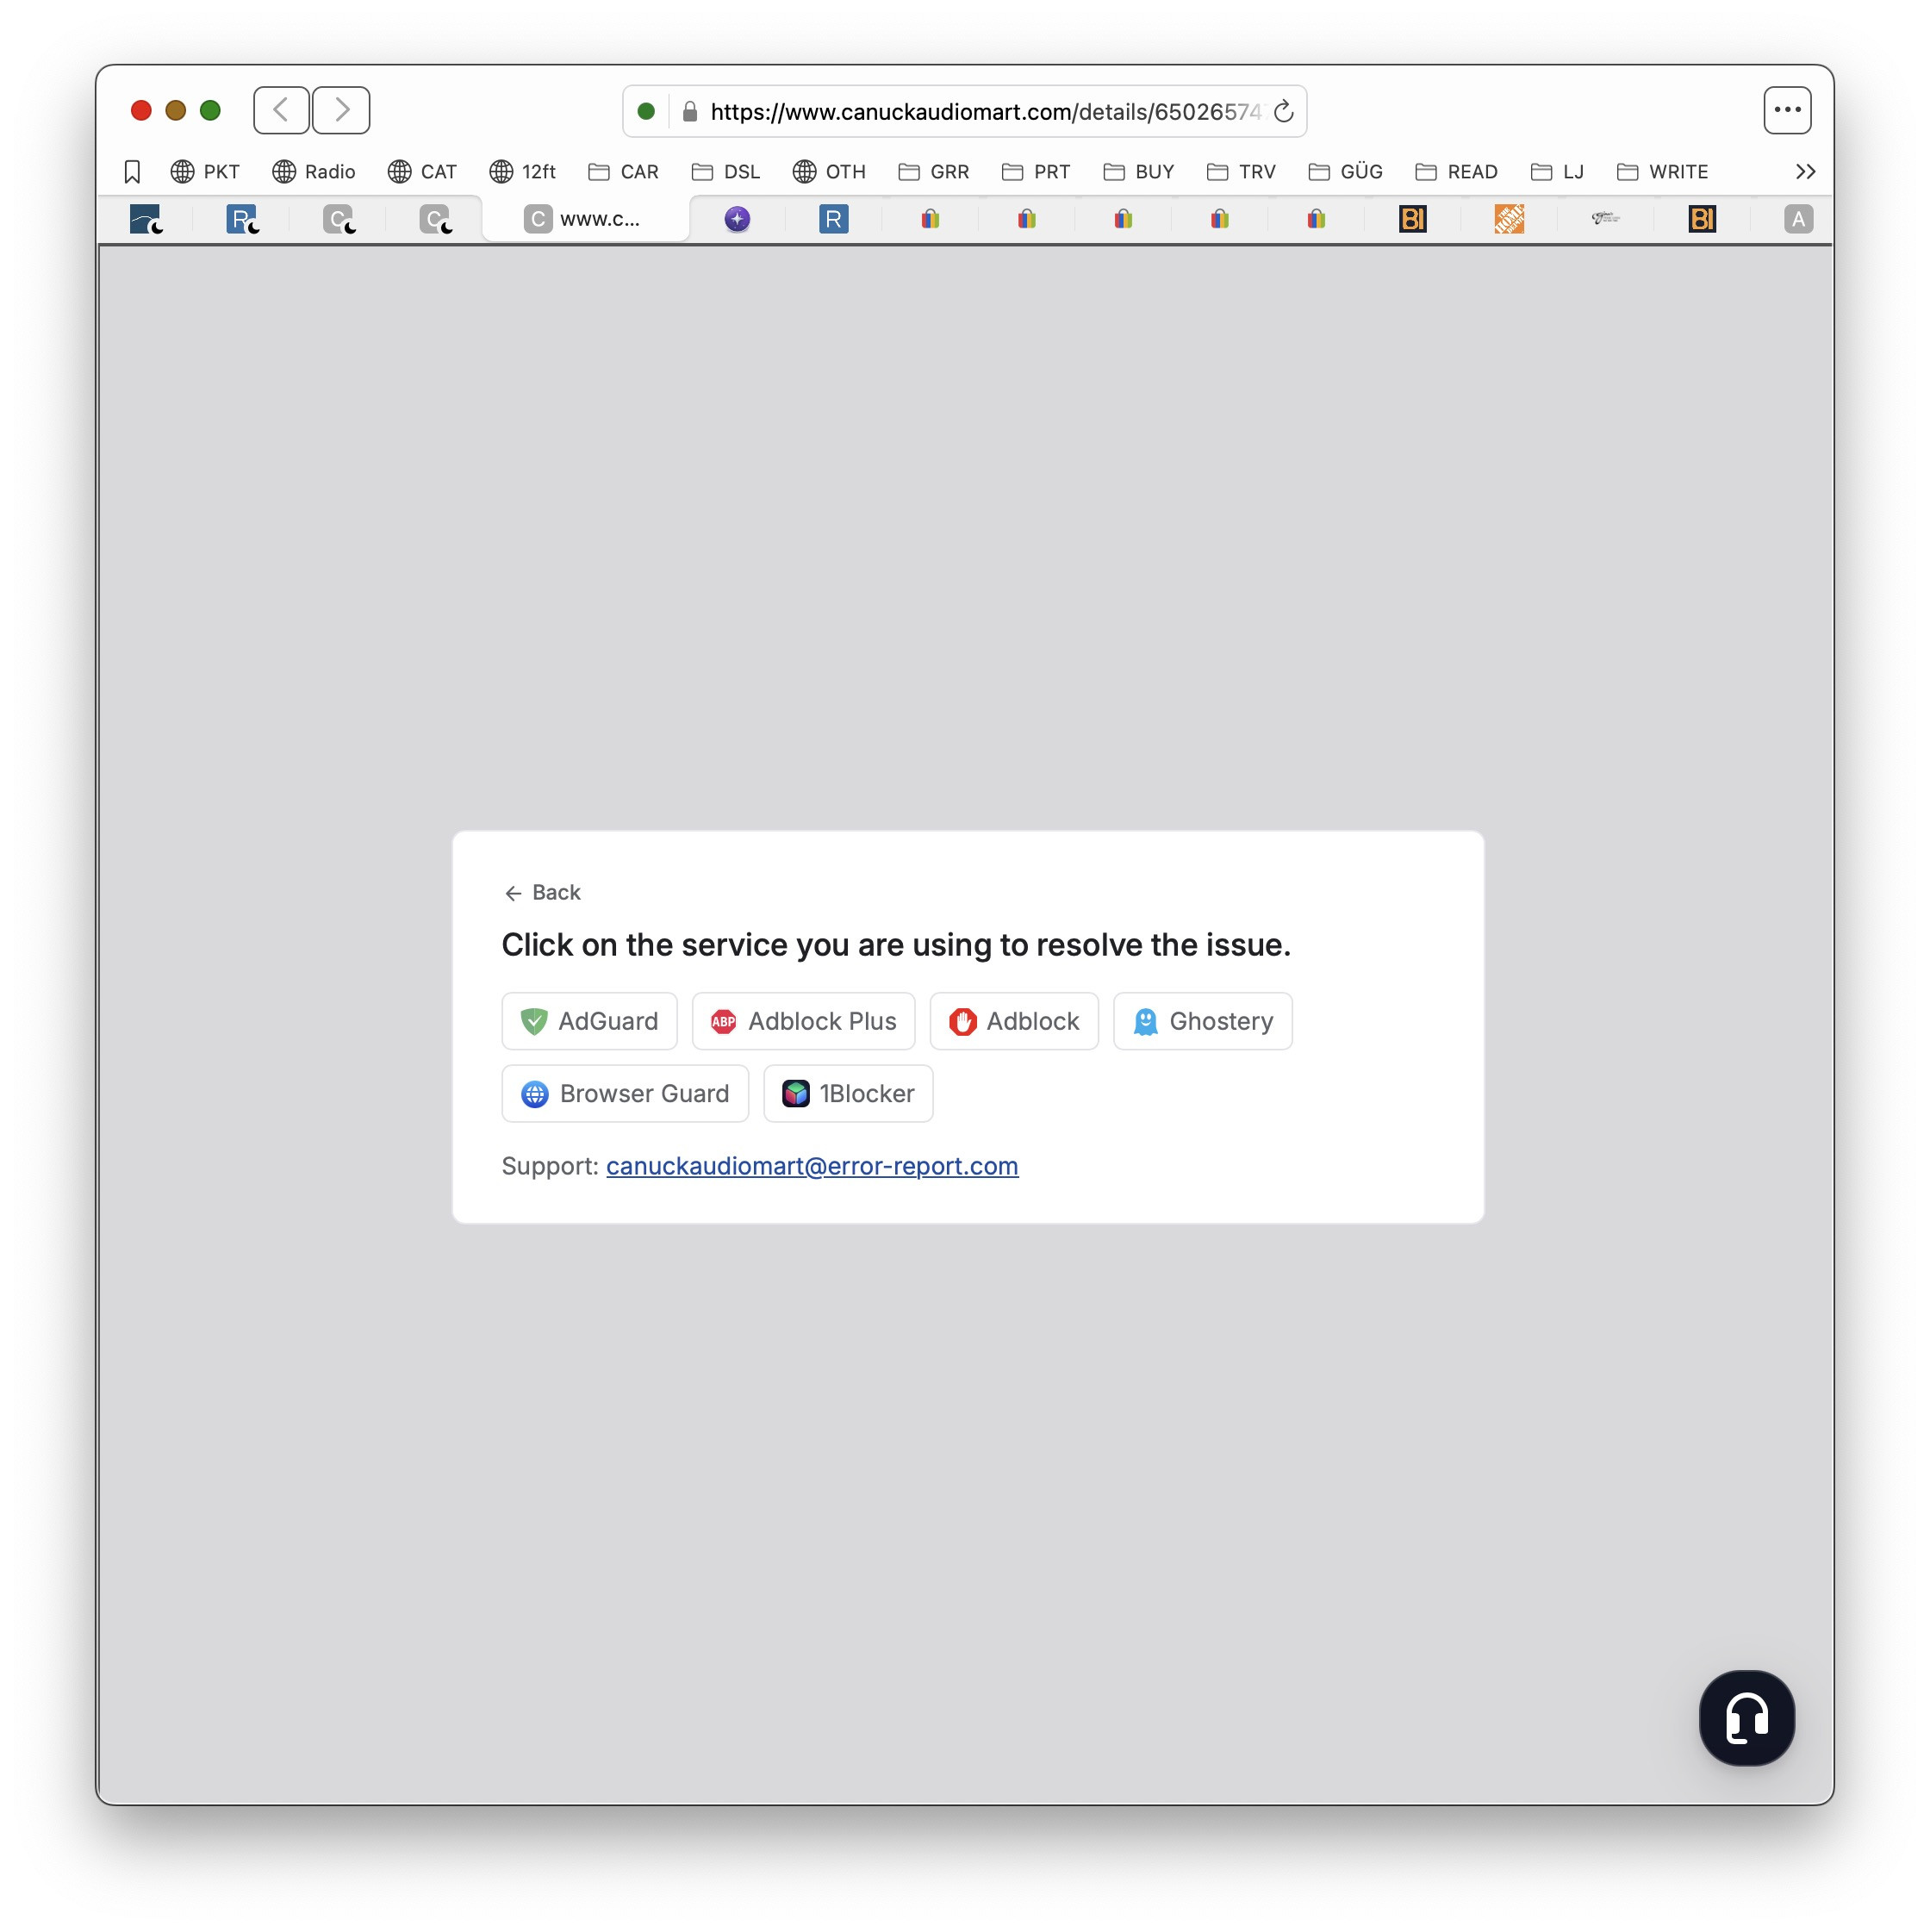Go Back in the dialog card

[542, 892]
